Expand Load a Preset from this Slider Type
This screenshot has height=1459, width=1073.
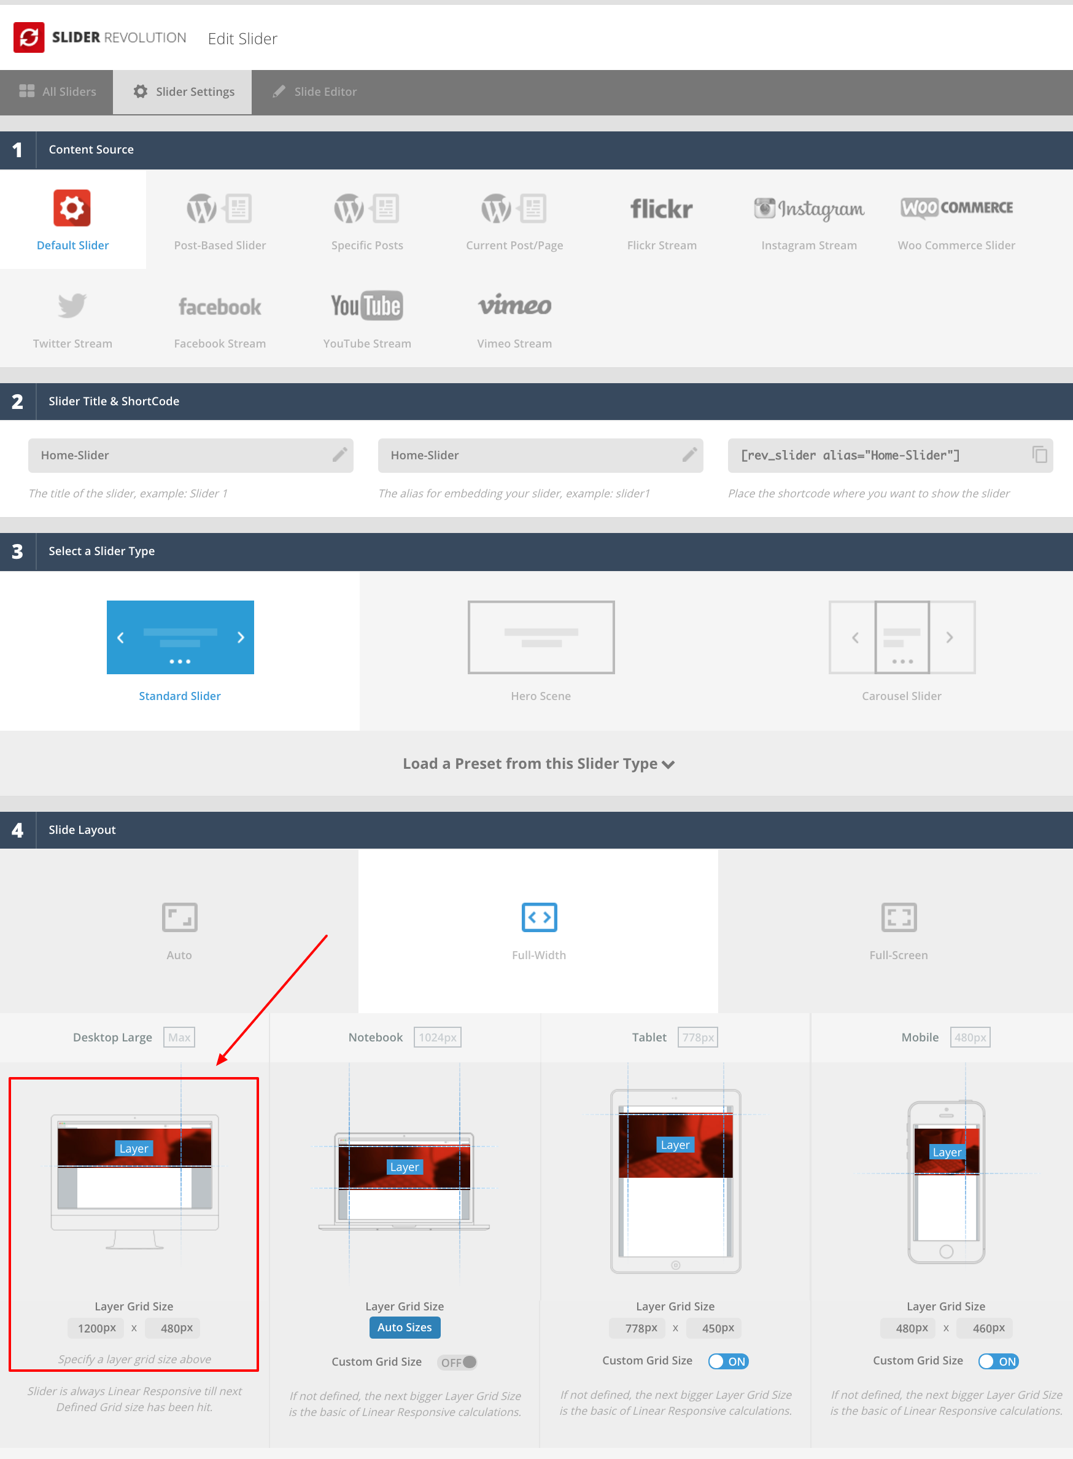(x=538, y=763)
